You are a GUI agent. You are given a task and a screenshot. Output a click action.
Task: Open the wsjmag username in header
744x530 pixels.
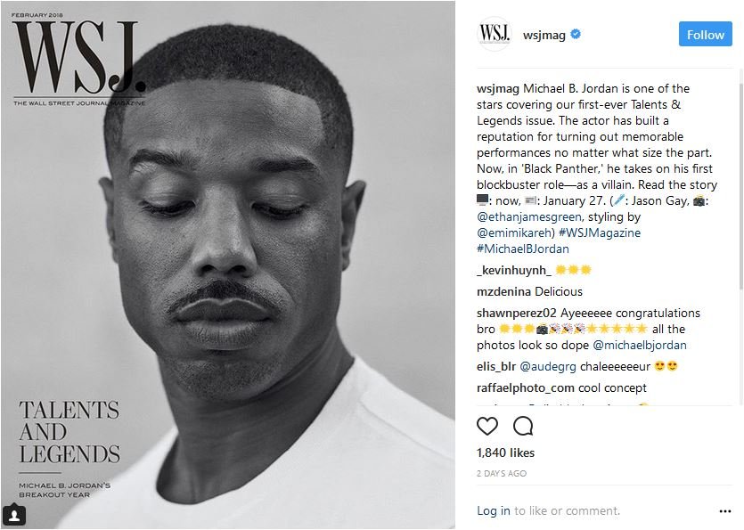(544, 35)
